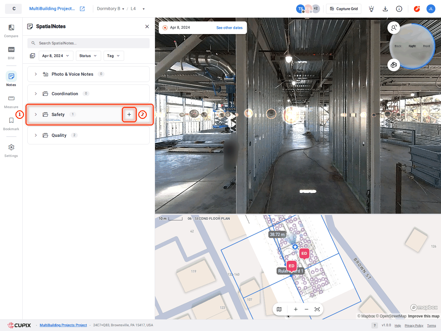Open the BIM panel
The width and height of the screenshot is (441, 331).
11,53
